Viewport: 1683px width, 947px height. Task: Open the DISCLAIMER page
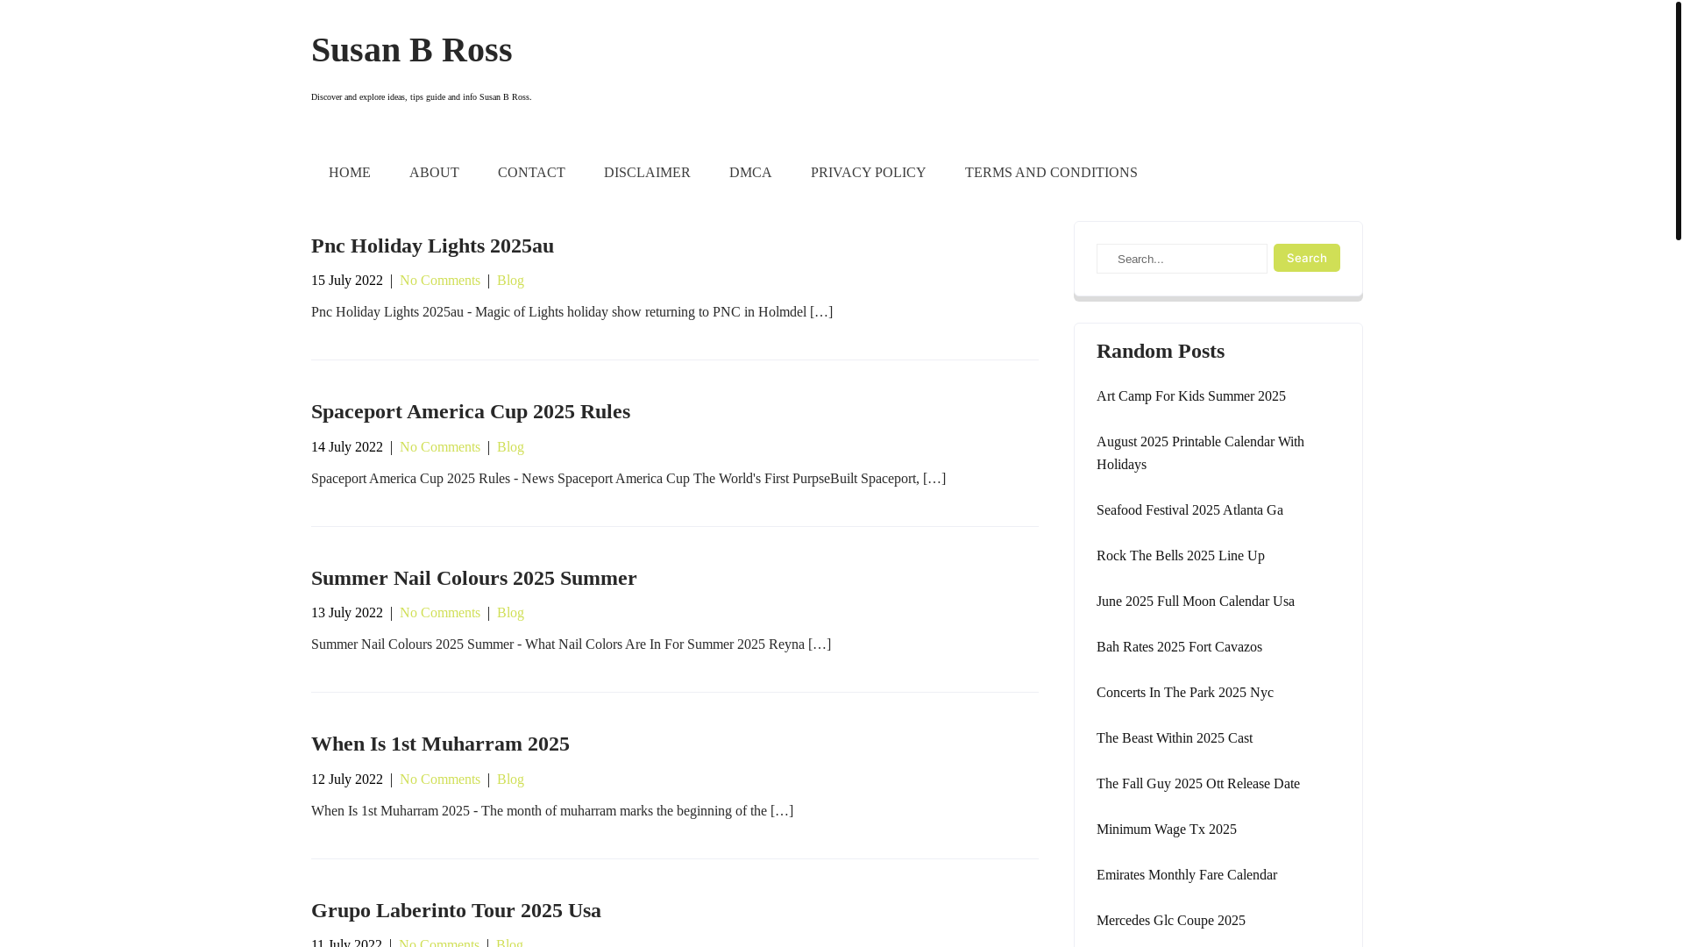point(647,173)
